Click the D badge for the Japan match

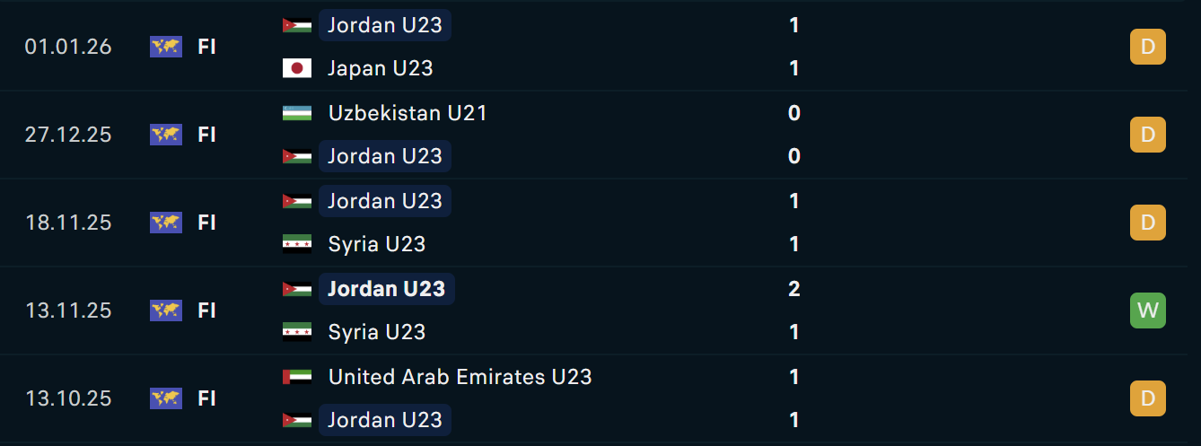coord(1147,47)
